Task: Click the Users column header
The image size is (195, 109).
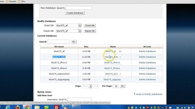Action: (113, 47)
